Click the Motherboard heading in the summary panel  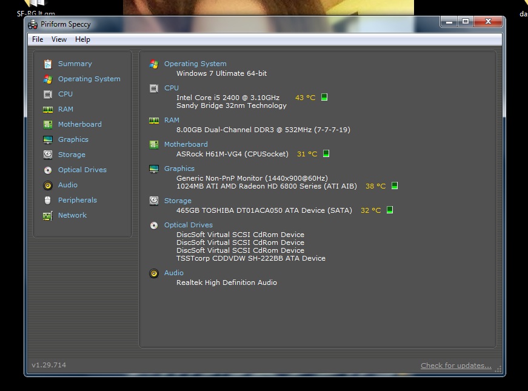pyautogui.click(x=186, y=144)
